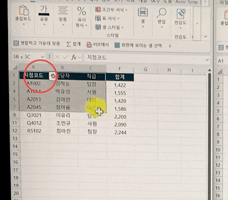Open the 조건부 서식 conditional formatting menu
Image resolution: width=228 pixels, height=200 pixels.
pyautogui.click(x=111, y=10)
